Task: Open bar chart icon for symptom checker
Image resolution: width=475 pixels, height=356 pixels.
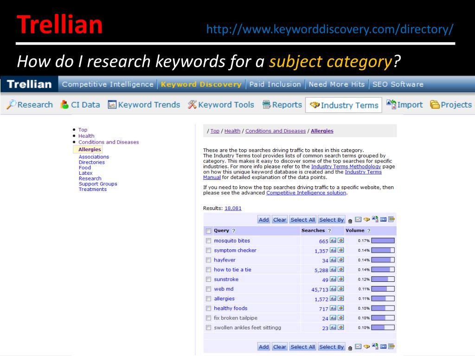Action: (x=333, y=250)
